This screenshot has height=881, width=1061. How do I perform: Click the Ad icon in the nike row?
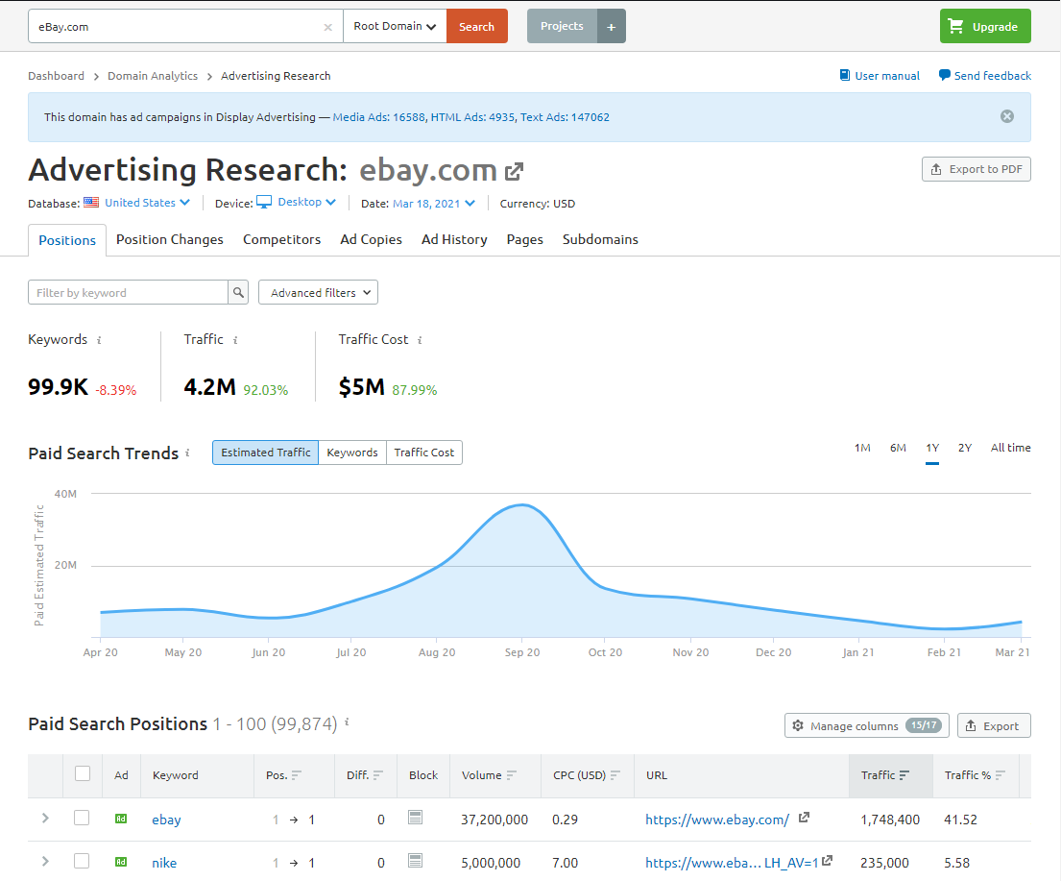click(120, 862)
